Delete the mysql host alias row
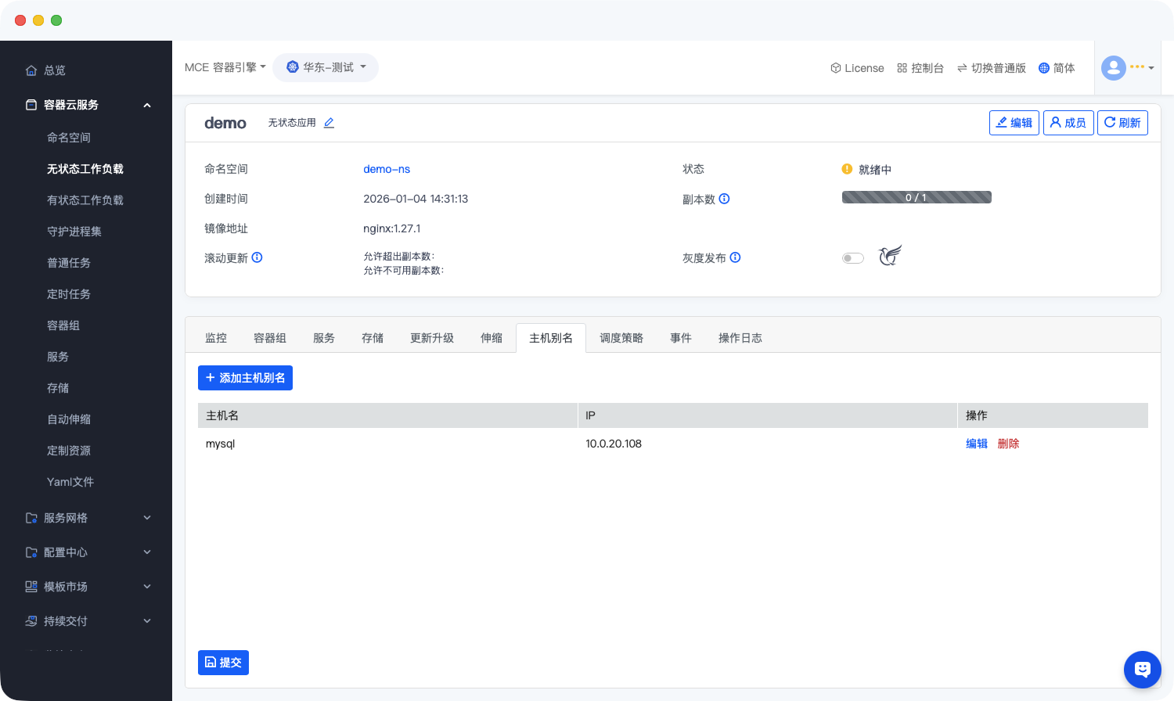The height and width of the screenshot is (701, 1174). [x=1008, y=444]
